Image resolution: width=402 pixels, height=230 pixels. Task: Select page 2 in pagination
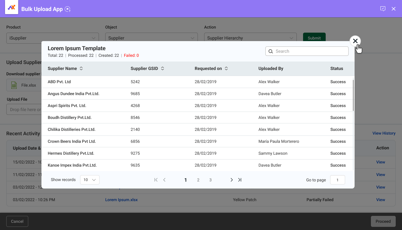coord(198,180)
